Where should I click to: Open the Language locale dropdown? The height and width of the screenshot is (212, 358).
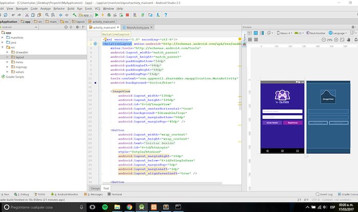(338, 33)
